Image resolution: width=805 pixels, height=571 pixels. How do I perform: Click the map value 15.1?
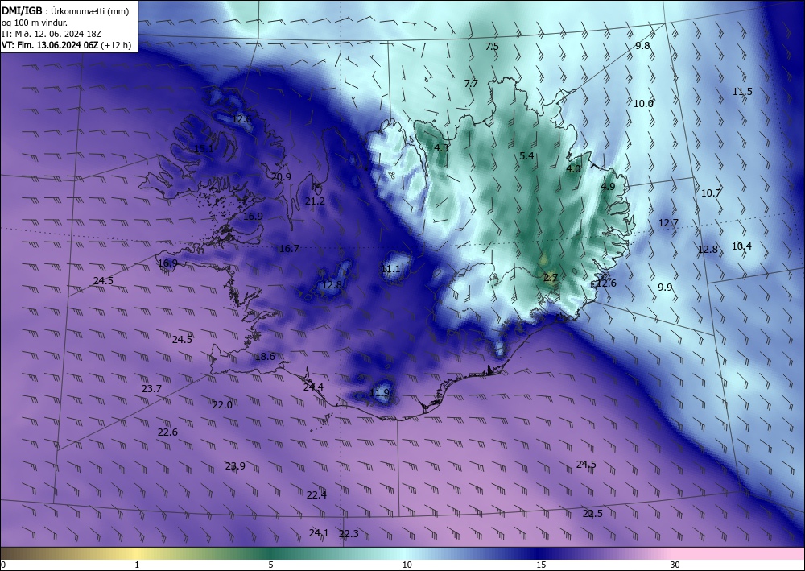204,149
